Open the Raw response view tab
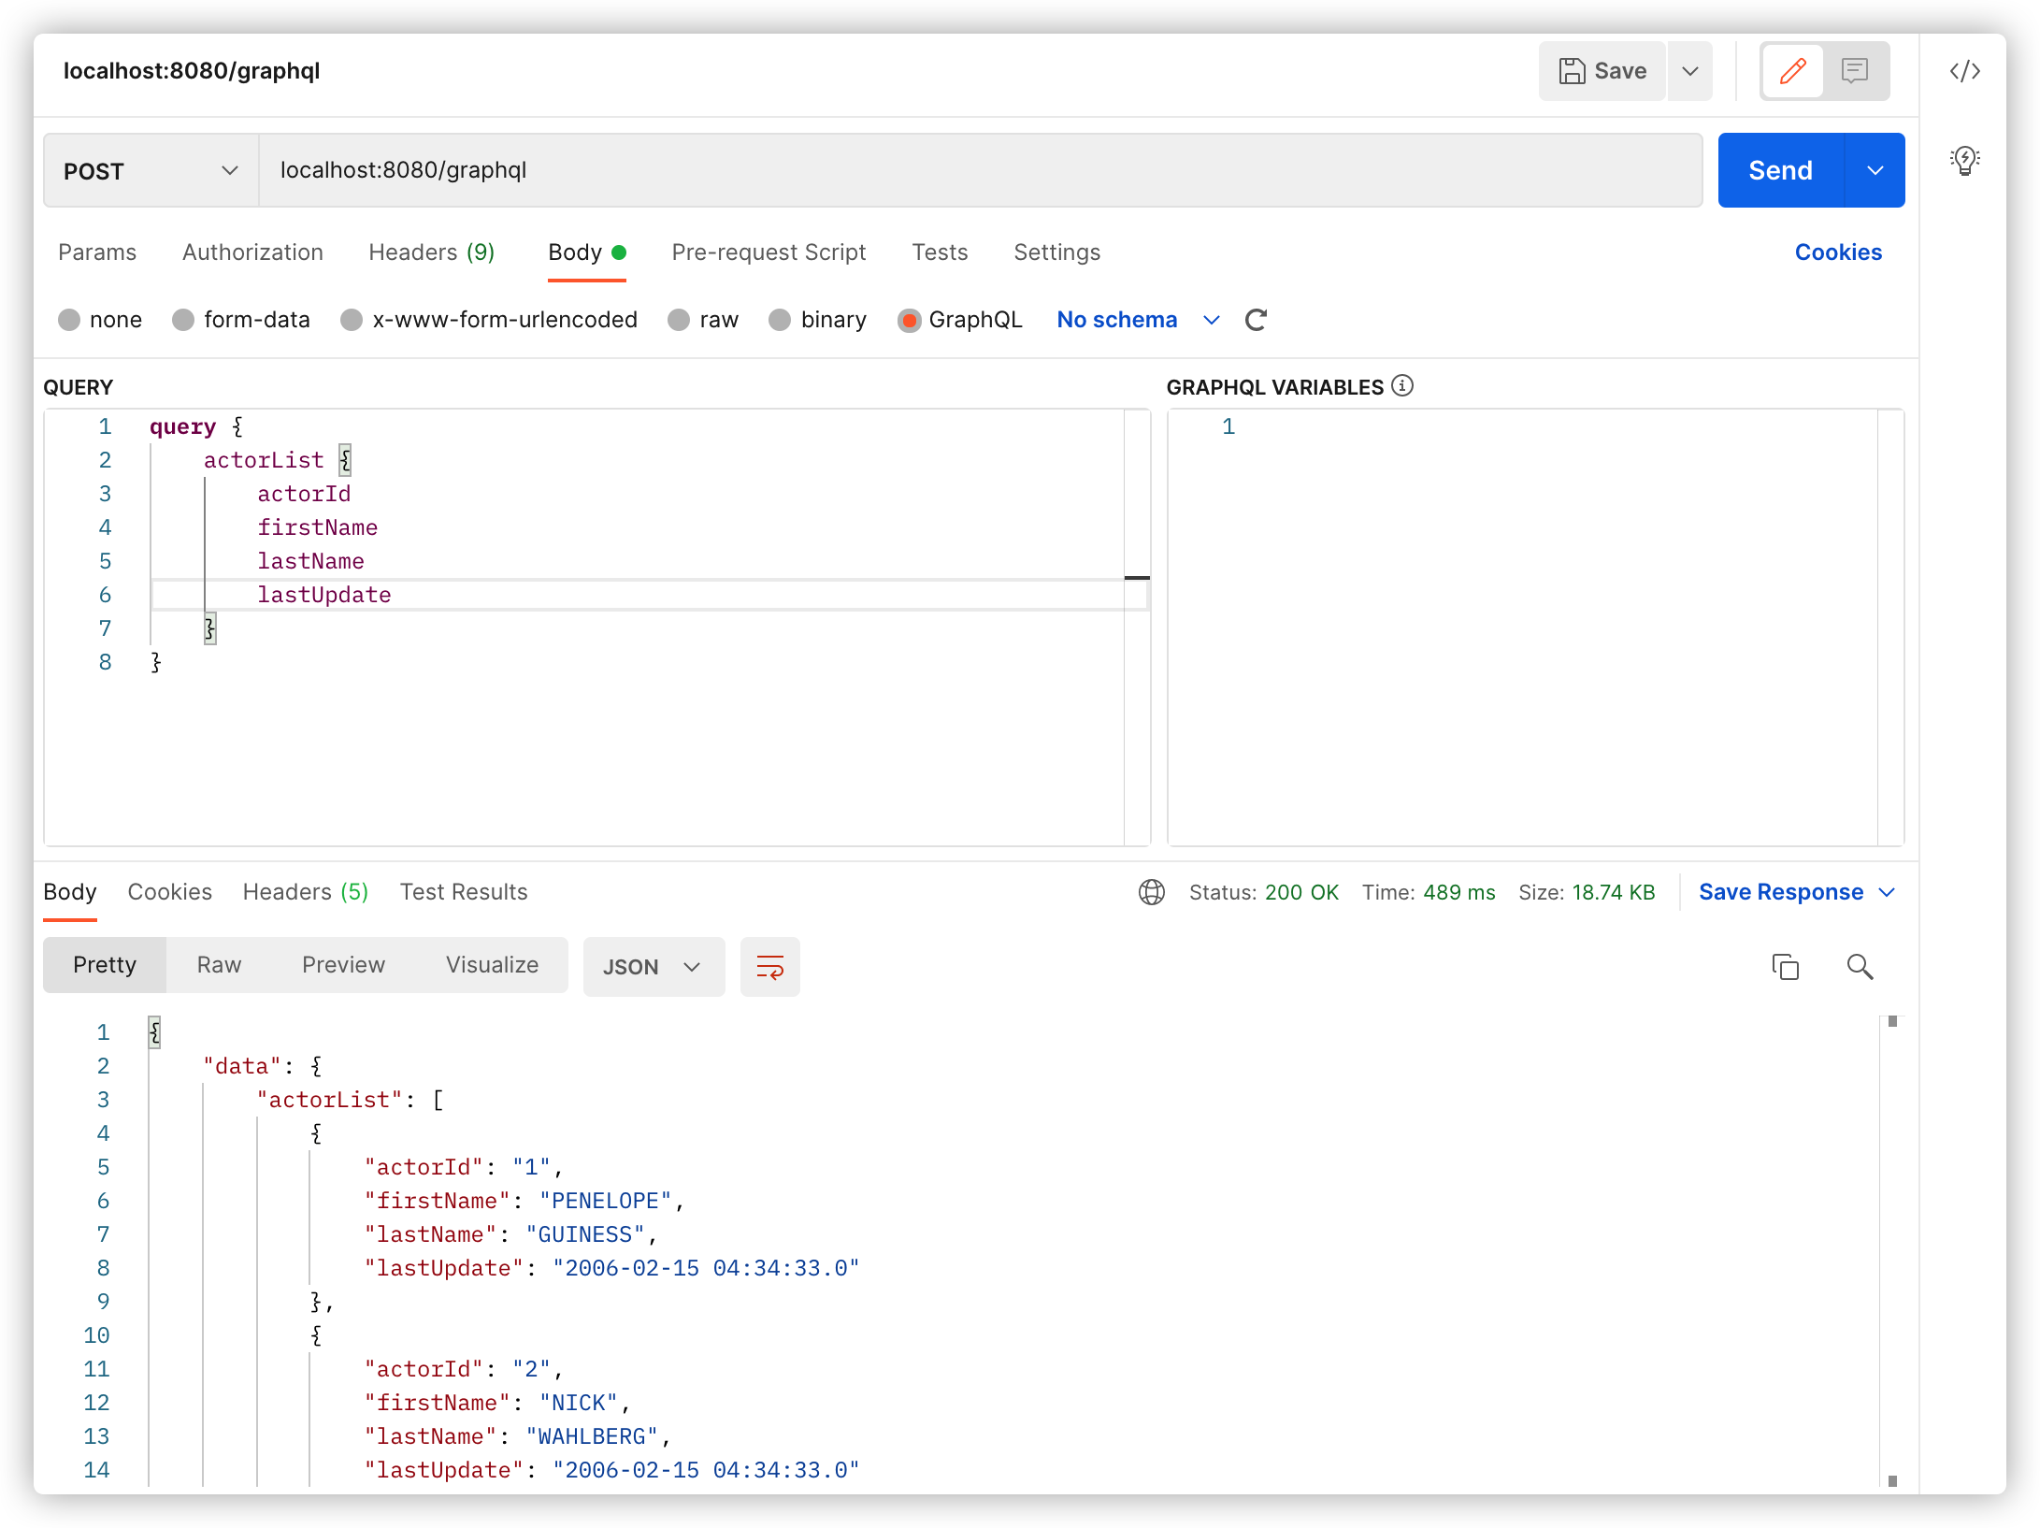Image resolution: width=2040 pixels, height=1528 pixels. pyautogui.click(x=219, y=965)
